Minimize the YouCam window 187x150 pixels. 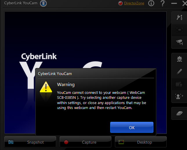(174, 3)
